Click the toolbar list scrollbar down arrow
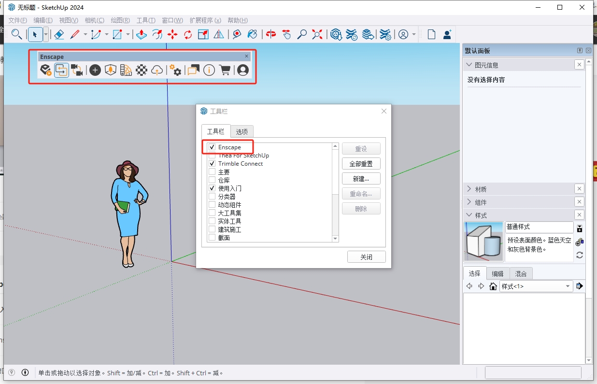Screen dimensions: 597x384 335,239
